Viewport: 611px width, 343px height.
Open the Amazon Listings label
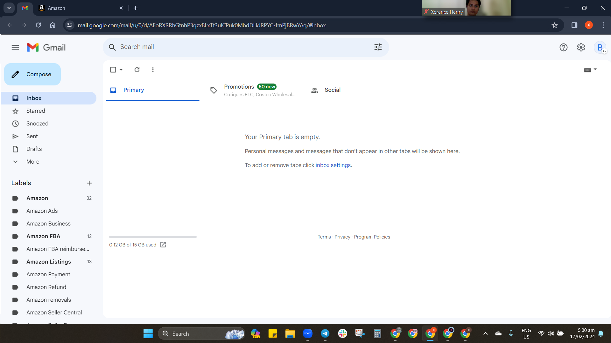(x=49, y=262)
